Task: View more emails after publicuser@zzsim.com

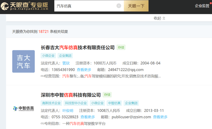Action: tap(160, 117)
